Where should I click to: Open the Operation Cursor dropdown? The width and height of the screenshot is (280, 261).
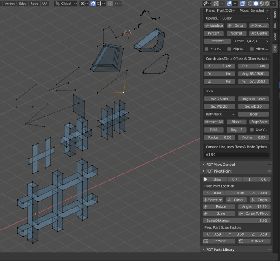click(x=244, y=18)
